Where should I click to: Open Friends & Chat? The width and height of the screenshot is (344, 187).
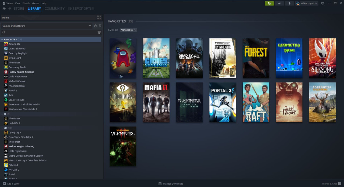click(x=329, y=184)
